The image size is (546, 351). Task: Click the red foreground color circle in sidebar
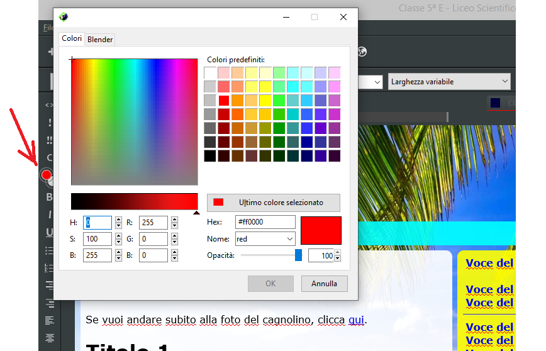click(x=46, y=175)
